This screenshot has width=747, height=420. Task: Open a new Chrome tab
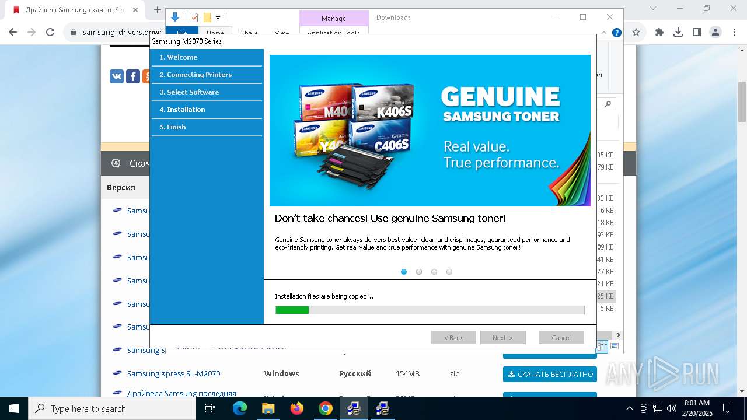point(157,10)
